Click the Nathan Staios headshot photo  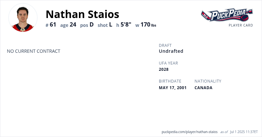pyautogui.click(x=23, y=17)
